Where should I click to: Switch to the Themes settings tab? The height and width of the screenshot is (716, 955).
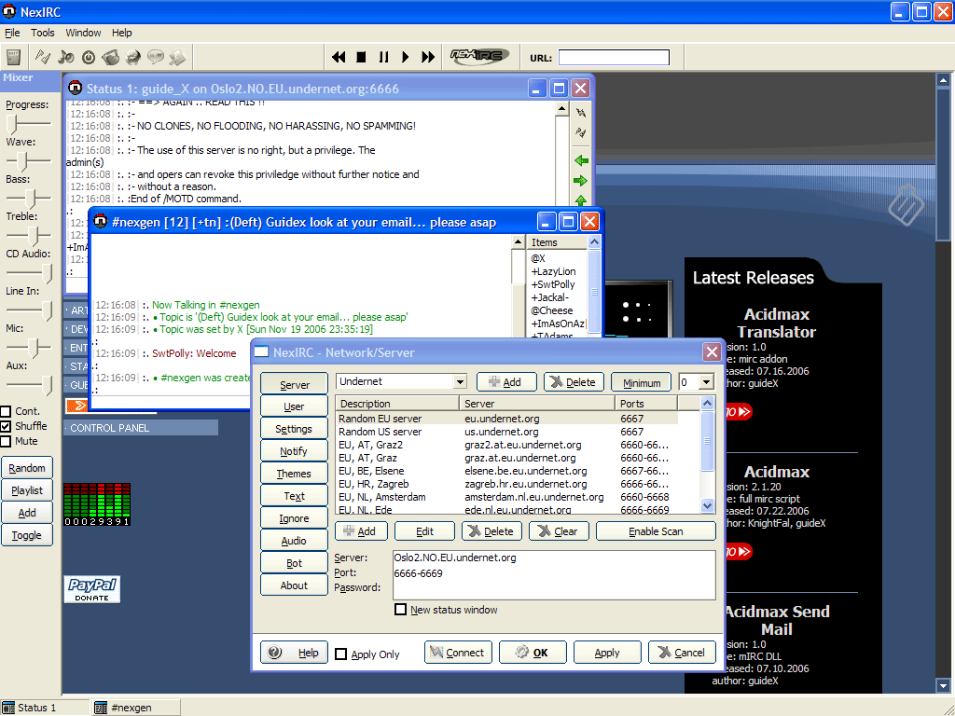tap(294, 474)
